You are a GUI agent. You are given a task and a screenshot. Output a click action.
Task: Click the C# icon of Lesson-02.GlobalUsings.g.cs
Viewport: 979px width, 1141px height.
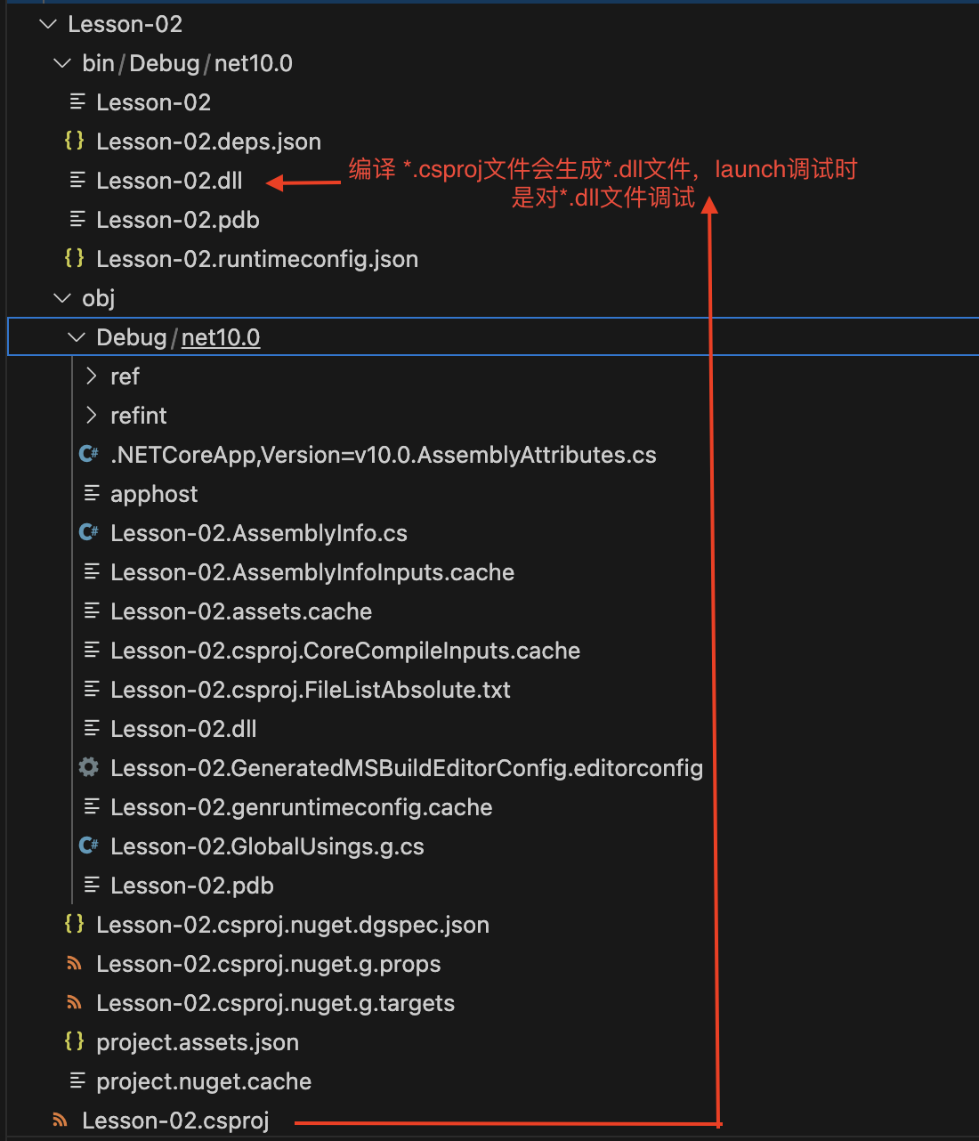click(x=88, y=846)
